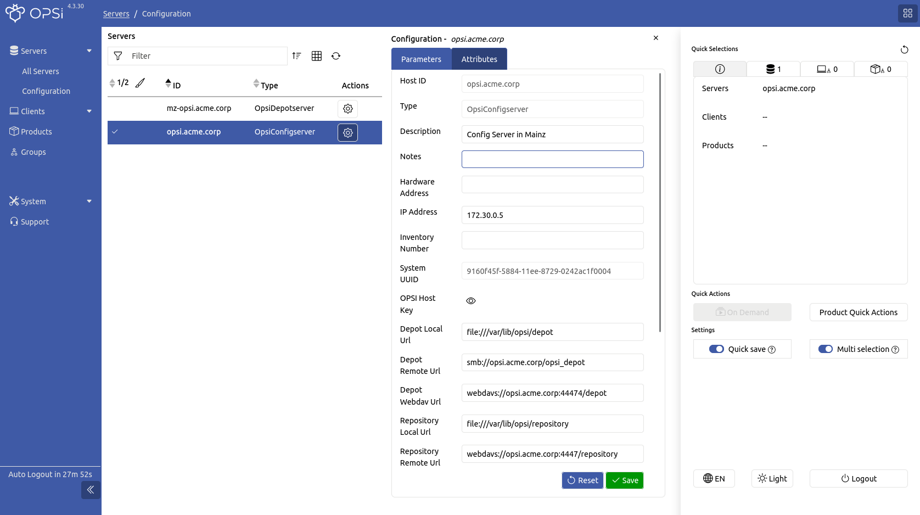Click the Inventory Number field
This screenshot has height=515, width=920.
(552, 240)
